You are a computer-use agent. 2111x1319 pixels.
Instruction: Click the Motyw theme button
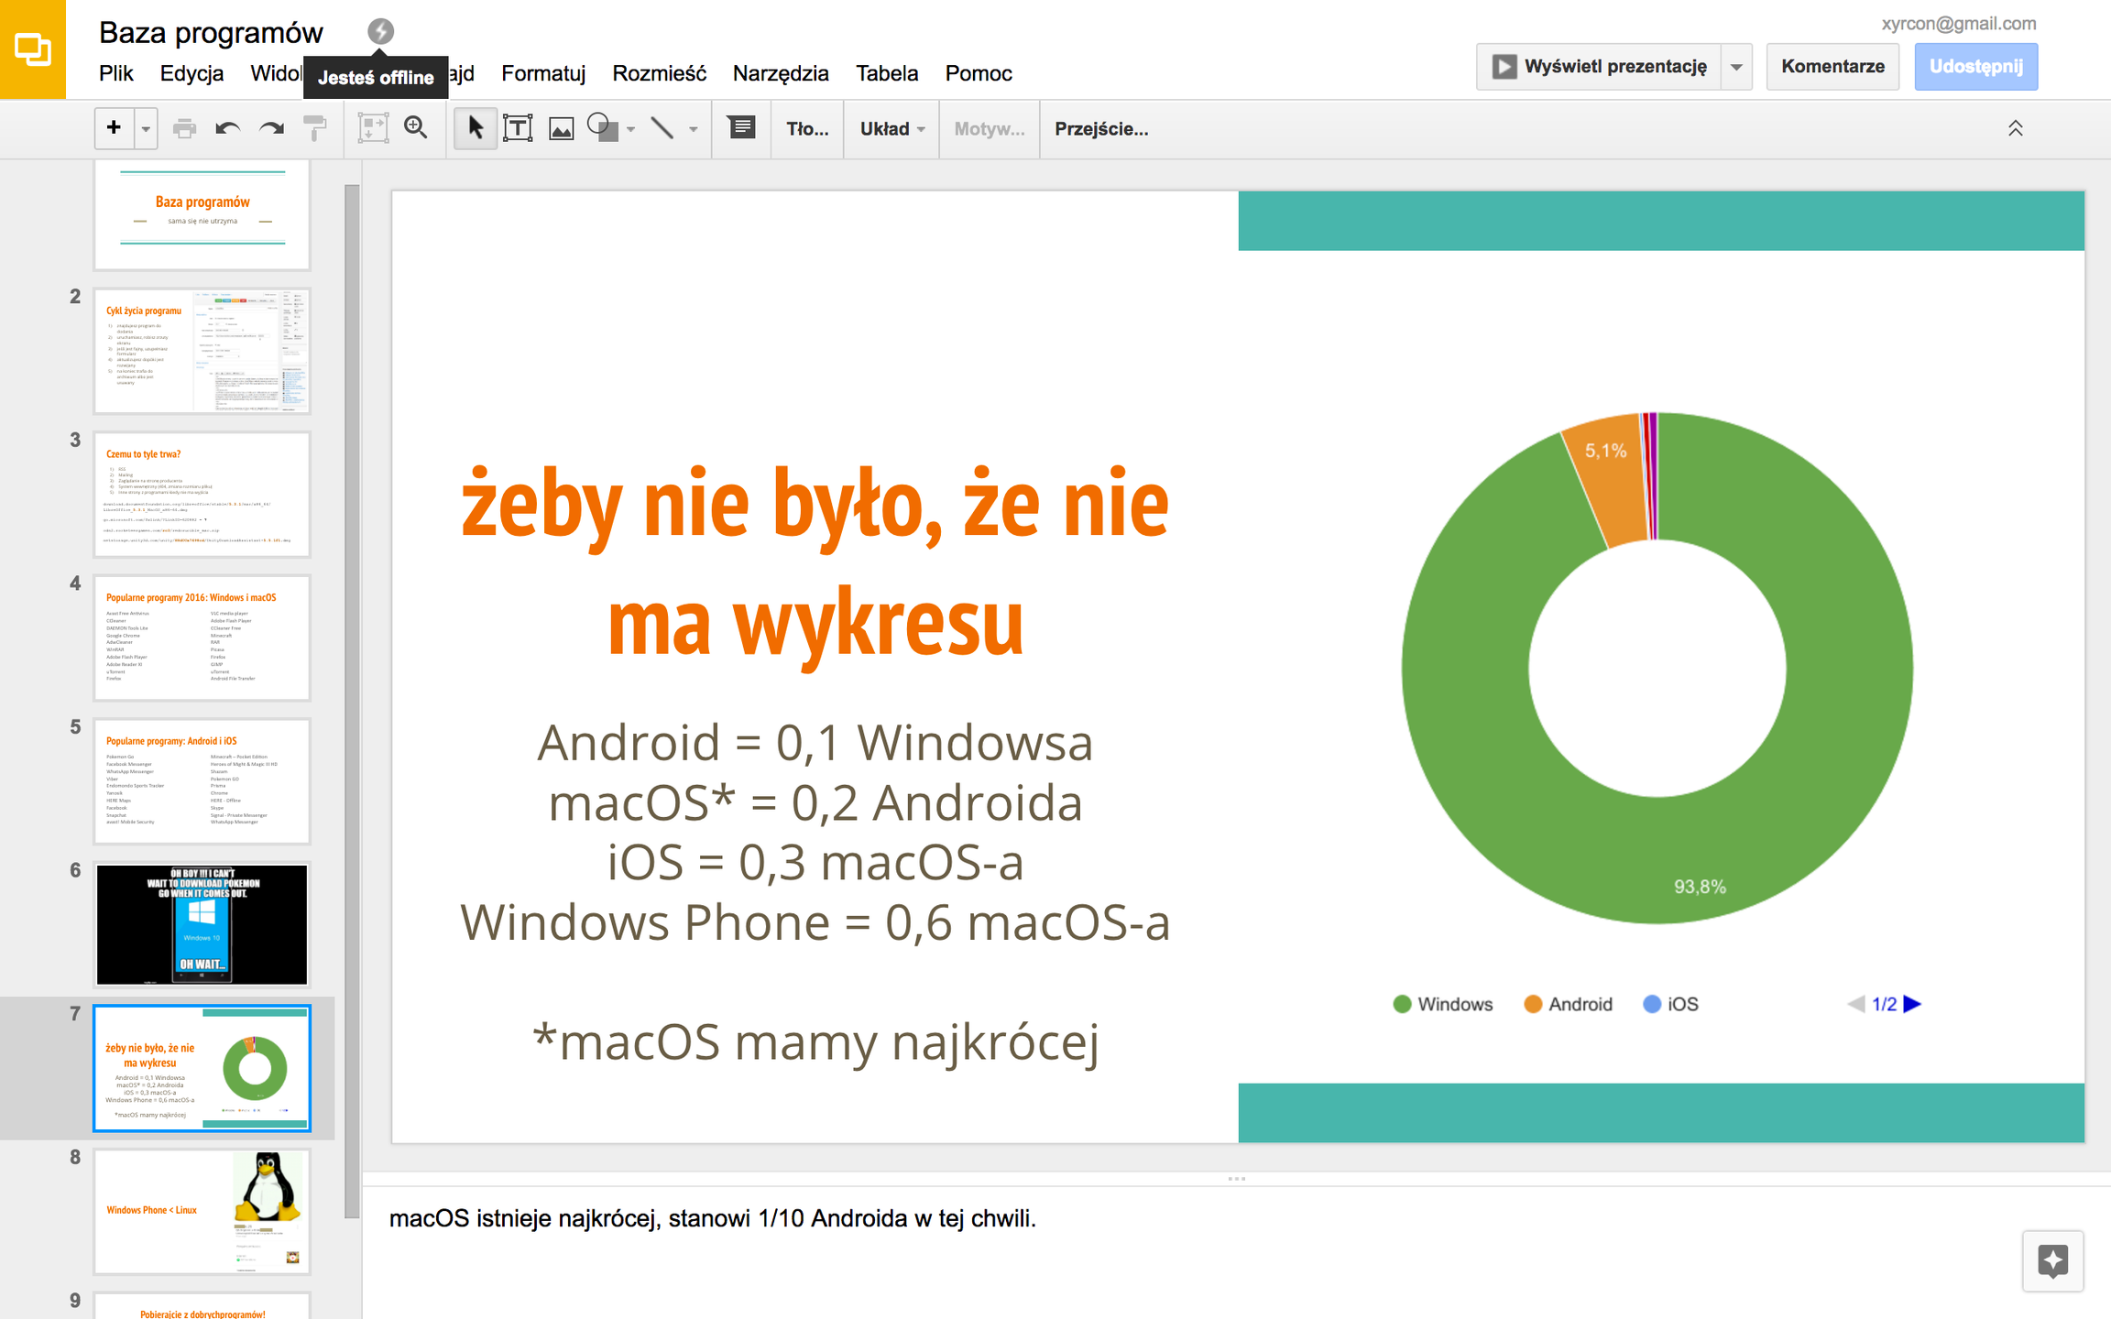coord(990,129)
